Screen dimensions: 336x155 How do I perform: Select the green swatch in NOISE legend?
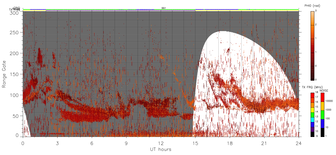click(x=322, y=115)
